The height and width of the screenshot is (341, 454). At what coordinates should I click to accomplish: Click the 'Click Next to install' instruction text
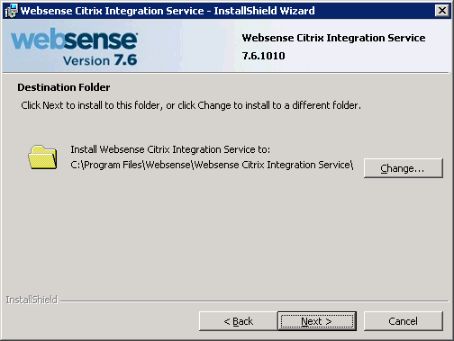tap(191, 105)
